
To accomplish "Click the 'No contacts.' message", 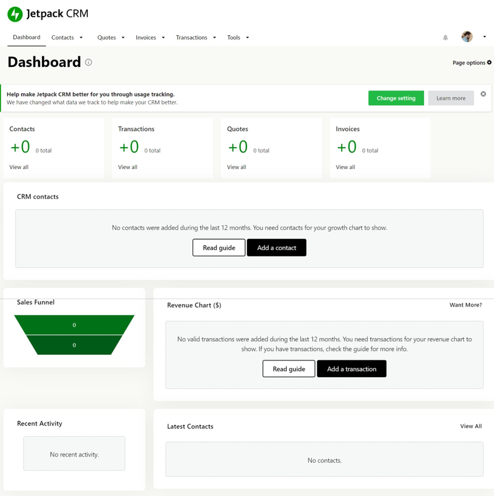I will tap(324, 461).
